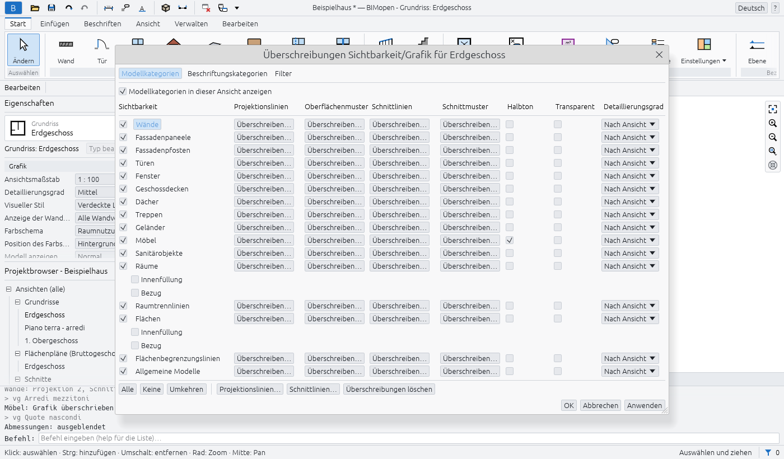
Task: Zoom out using the navigation bar magnifier
Action: click(x=773, y=137)
